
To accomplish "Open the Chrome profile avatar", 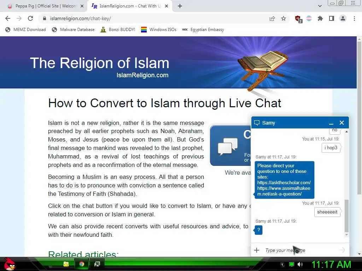I will tap(343, 18).
